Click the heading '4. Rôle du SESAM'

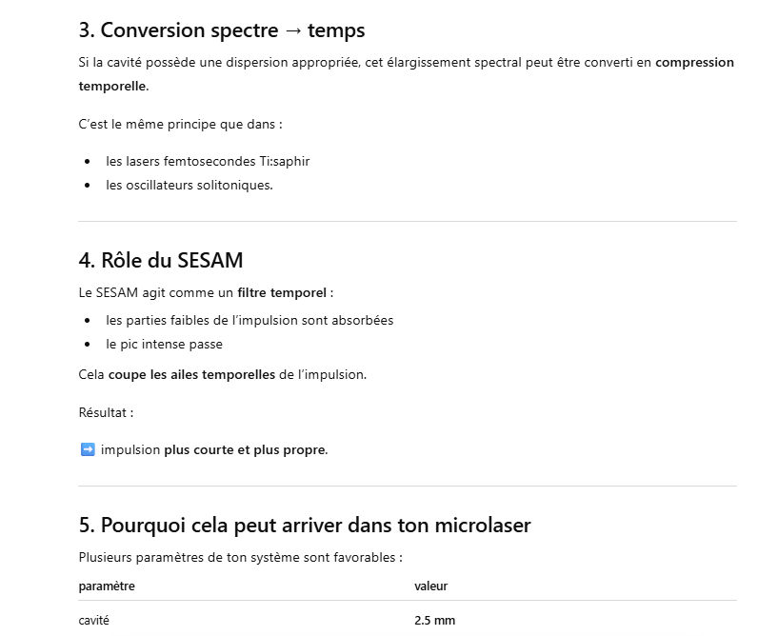(x=161, y=260)
